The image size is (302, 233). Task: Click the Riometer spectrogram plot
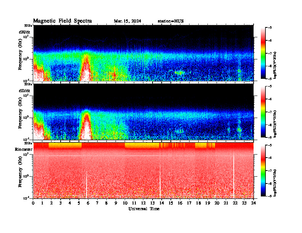(x=143, y=171)
